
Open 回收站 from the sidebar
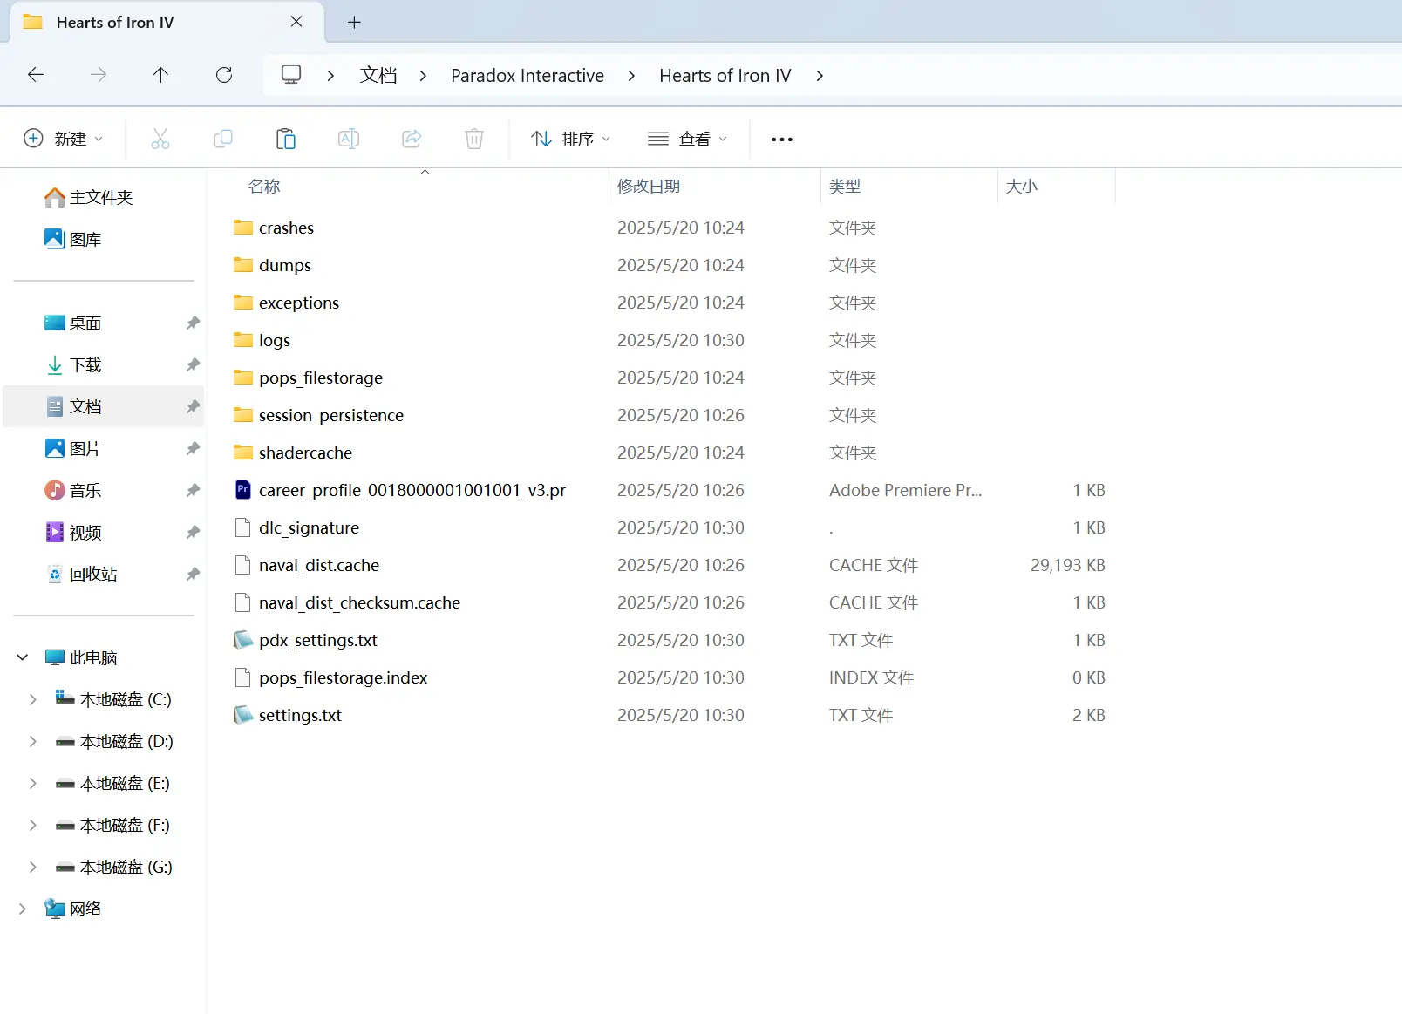point(92,574)
